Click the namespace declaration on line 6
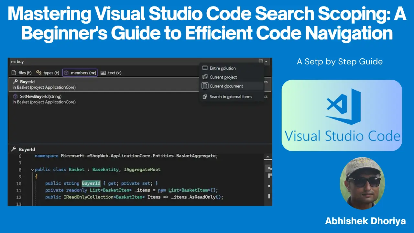The width and height of the screenshot is (414, 233). (126, 156)
